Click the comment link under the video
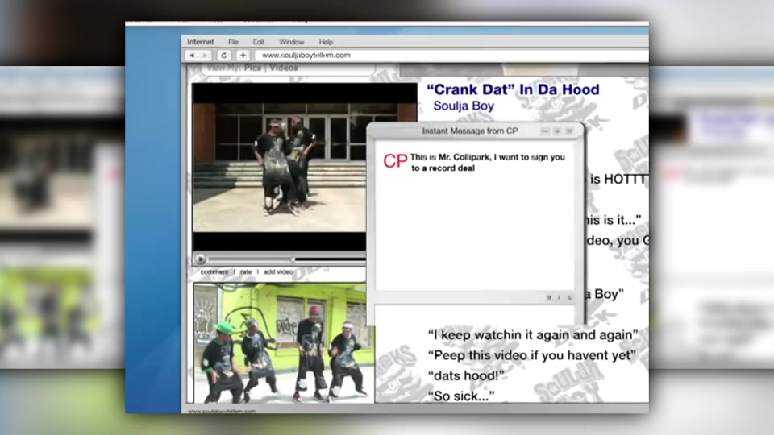The image size is (774, 435). (x=214, y=271)
